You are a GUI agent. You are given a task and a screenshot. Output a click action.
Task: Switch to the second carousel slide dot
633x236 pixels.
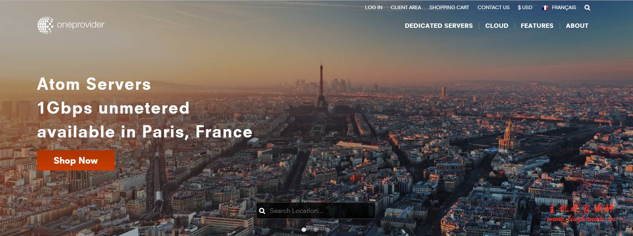click(316, 229)
